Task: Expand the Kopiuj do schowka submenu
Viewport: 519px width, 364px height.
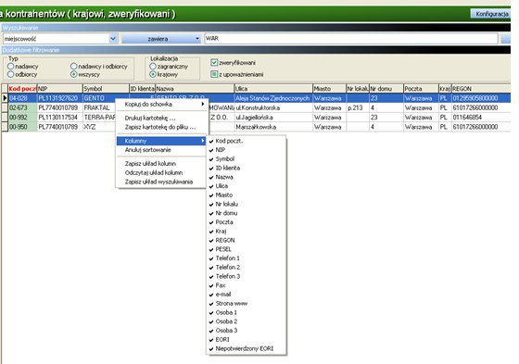Action: pos(162,105)
